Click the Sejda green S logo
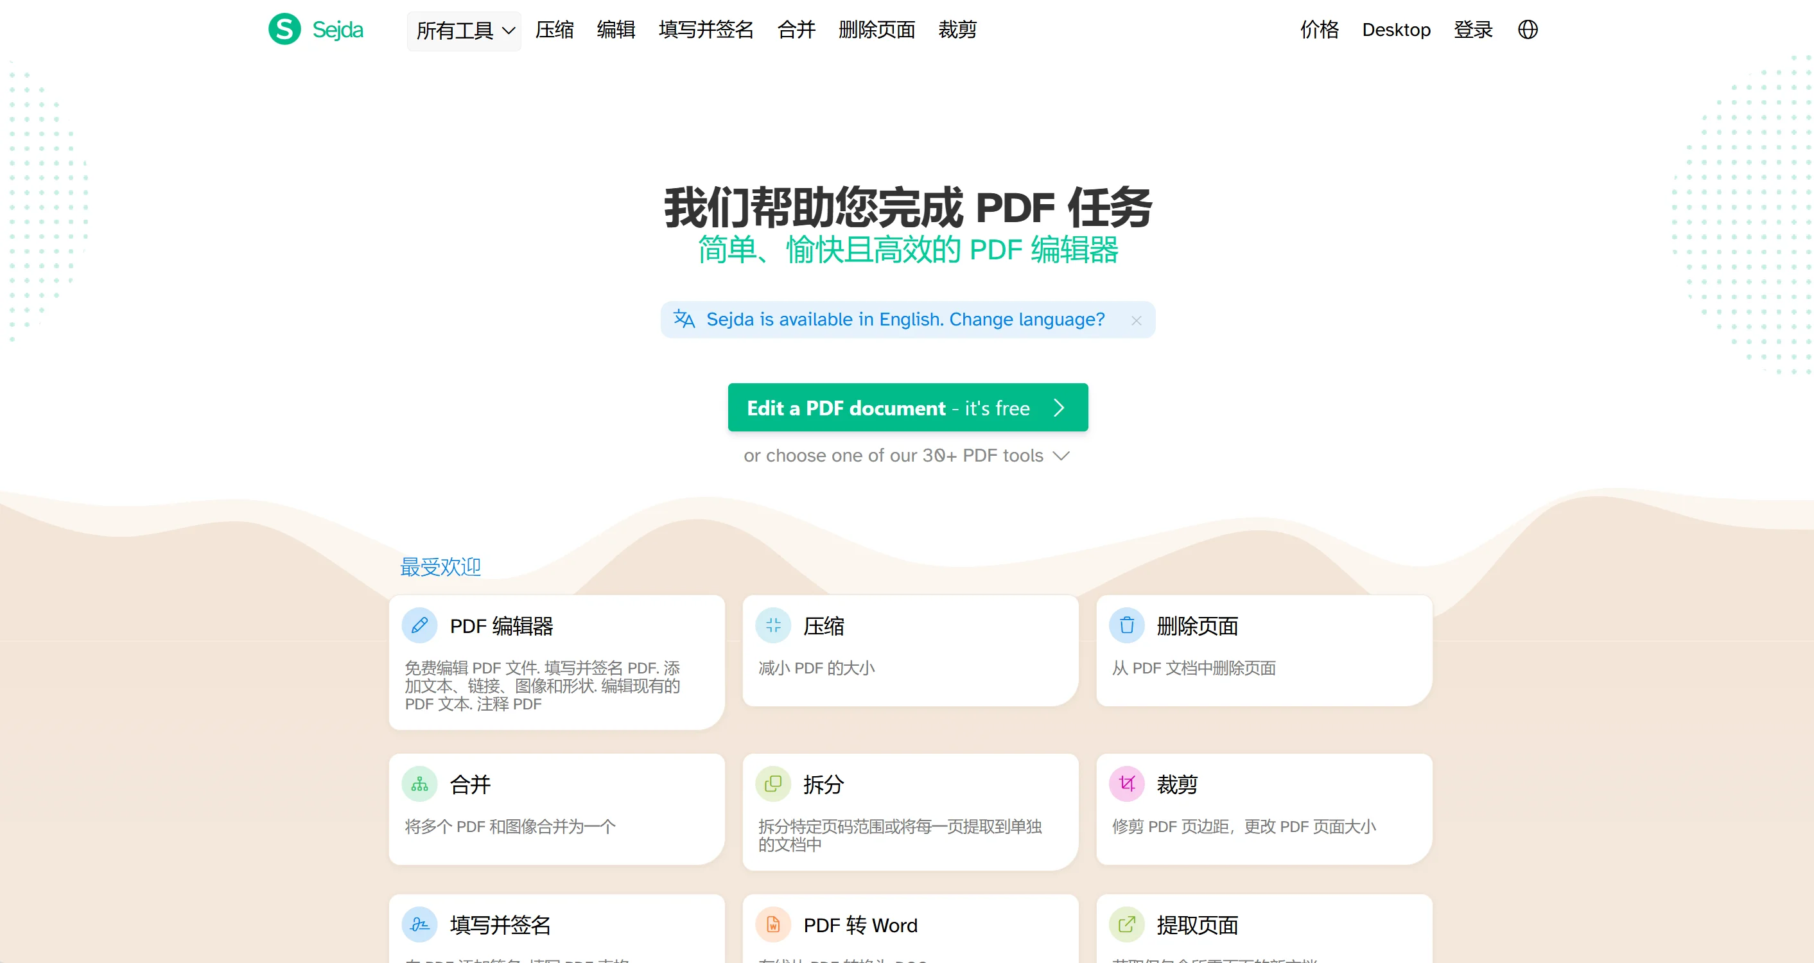Image resolution: width=1814 pixels, height=963 pixels. pos(284,30)
